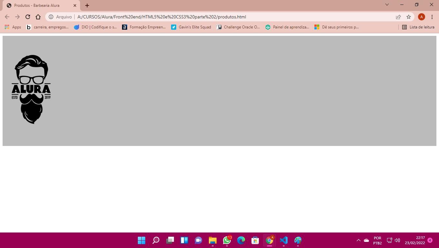Open Microsoft Store from taskbar
The height and width of the screenshot is (248, 439).
255,240
